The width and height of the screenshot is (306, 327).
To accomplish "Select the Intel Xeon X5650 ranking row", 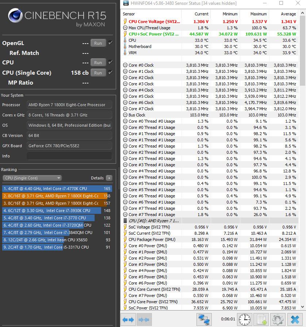I will (x=57, y=240).
